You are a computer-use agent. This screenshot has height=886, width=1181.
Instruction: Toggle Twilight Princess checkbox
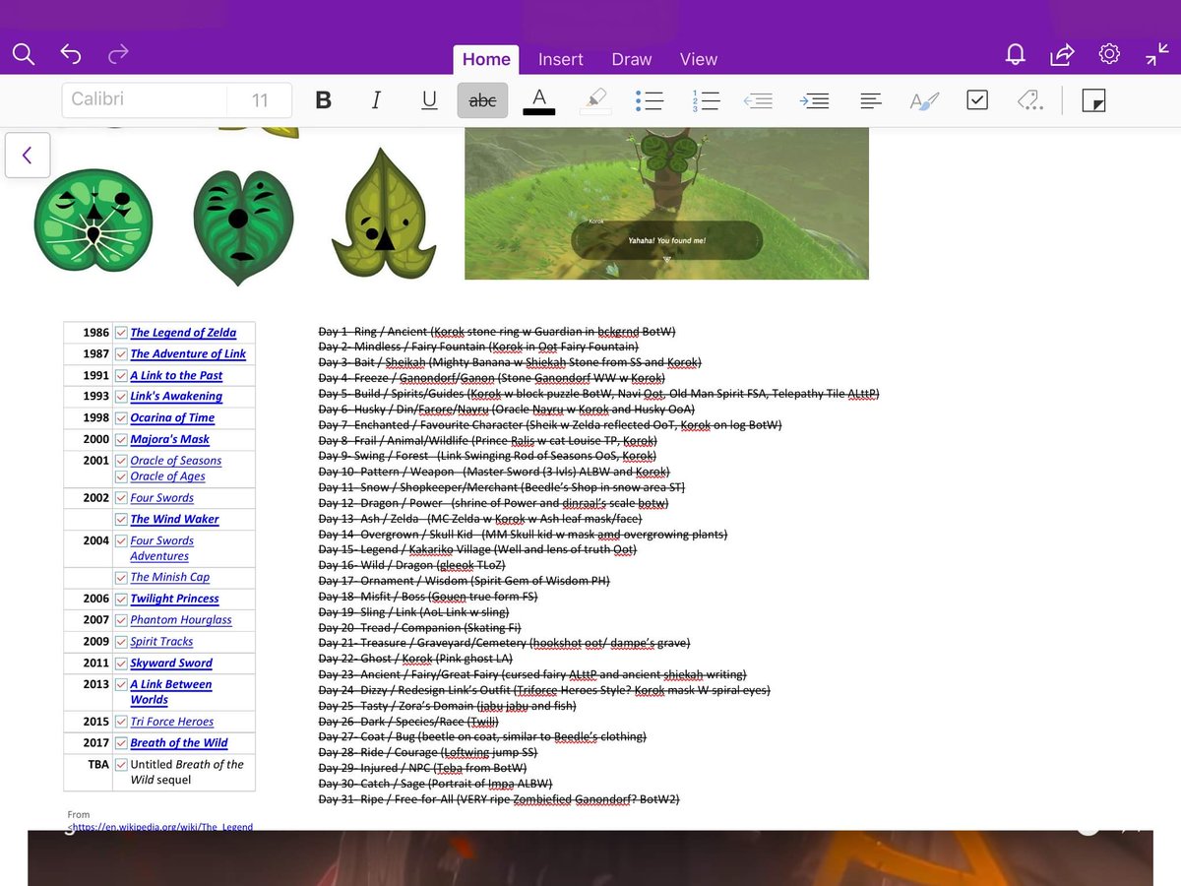point(121,599)
